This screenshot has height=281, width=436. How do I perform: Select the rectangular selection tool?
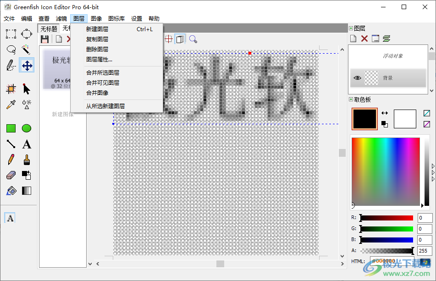(x=11, y=33)
